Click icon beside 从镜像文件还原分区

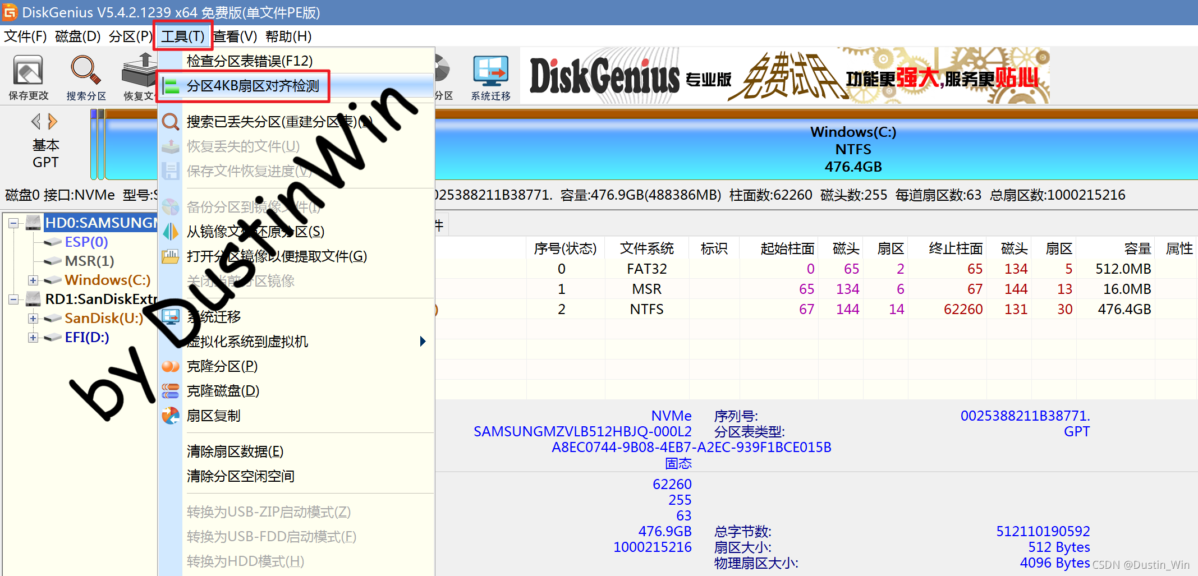pos(171,232)
